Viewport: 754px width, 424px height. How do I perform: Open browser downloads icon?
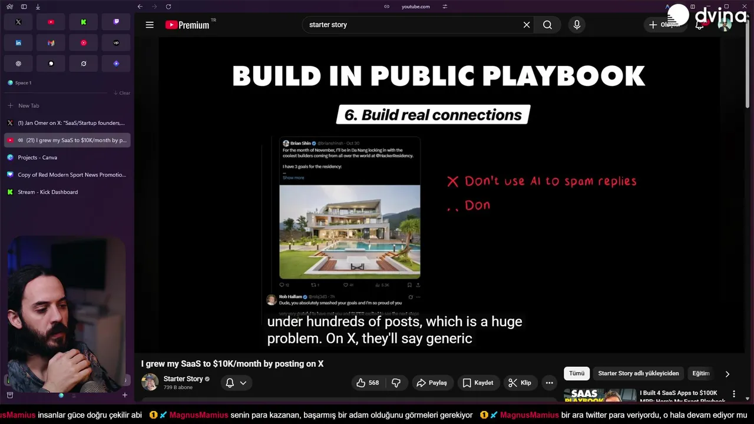click(x=38, y=6)
